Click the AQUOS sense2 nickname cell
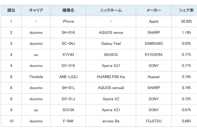 coord(111,88)
